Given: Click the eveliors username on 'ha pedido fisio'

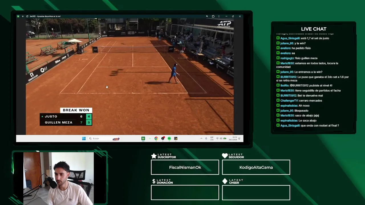Looking at the screenshot, I should pos(285,48).
